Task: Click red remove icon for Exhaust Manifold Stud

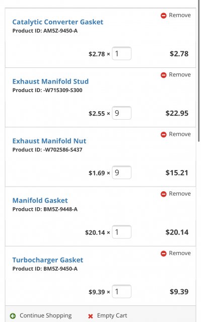Action: [163, 75]
